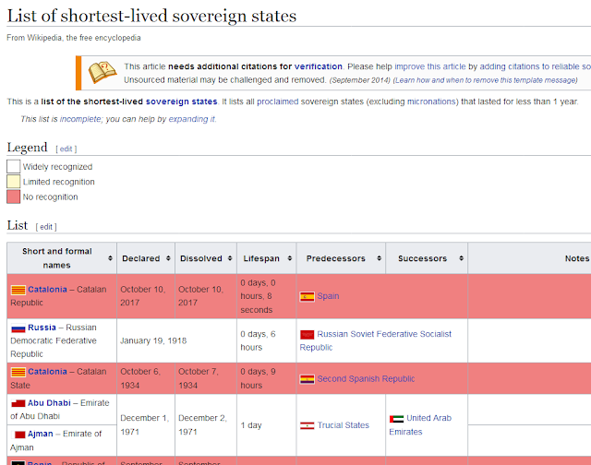Sort table by Lifespan arrows
The height and width of the screenshot is (465, 591).
pyautogui.click(x=289, y=258)
